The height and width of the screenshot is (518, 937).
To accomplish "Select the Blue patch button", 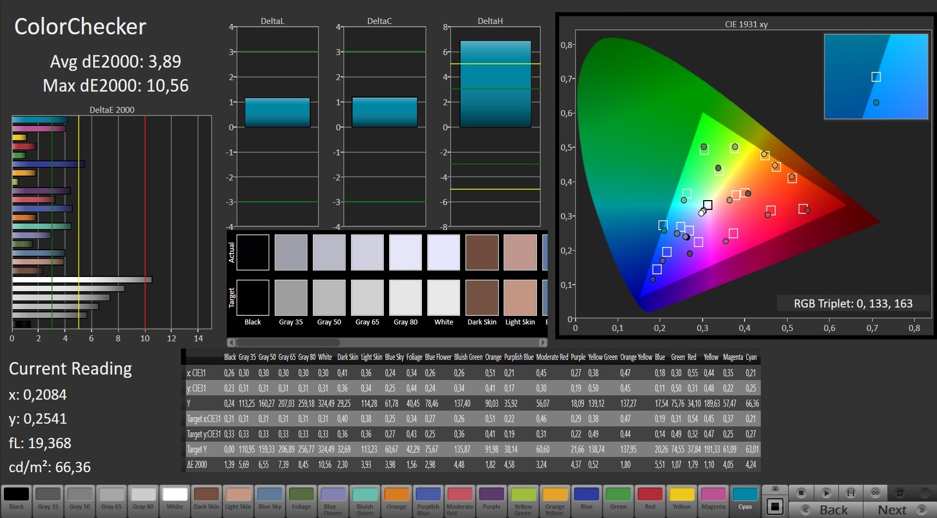I will tap(587, 501).
